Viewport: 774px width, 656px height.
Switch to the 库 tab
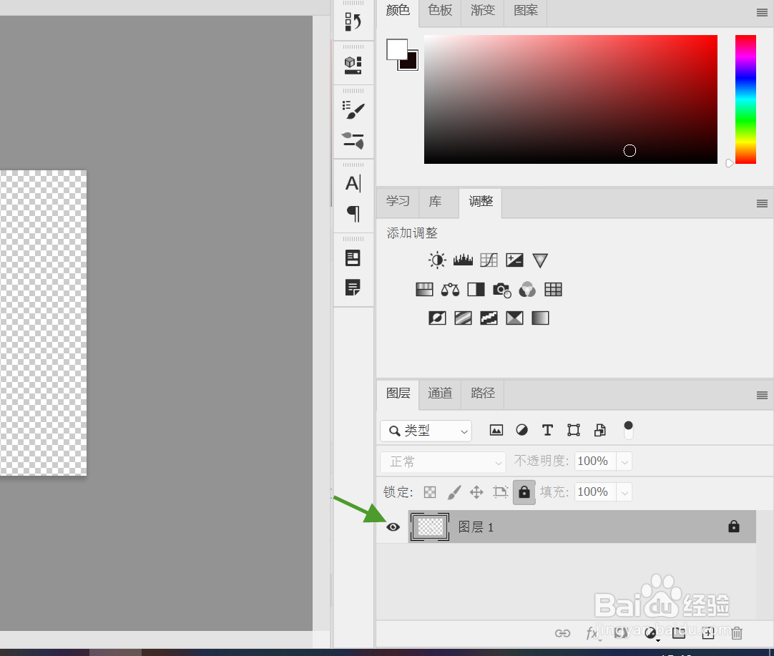tap(435, 202)
